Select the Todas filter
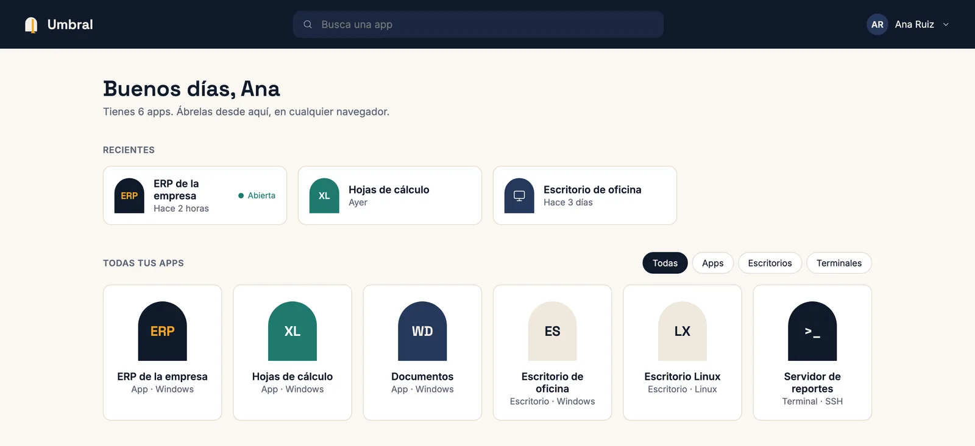This screenshot has width=975, height=446. pyautogui.click(x=665, y=263)
